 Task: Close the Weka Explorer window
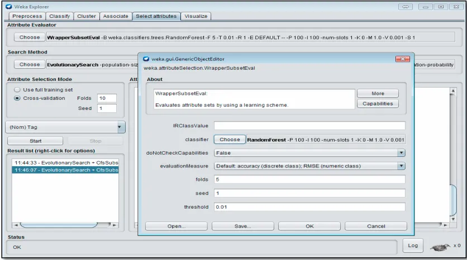(x=456, y=7)
